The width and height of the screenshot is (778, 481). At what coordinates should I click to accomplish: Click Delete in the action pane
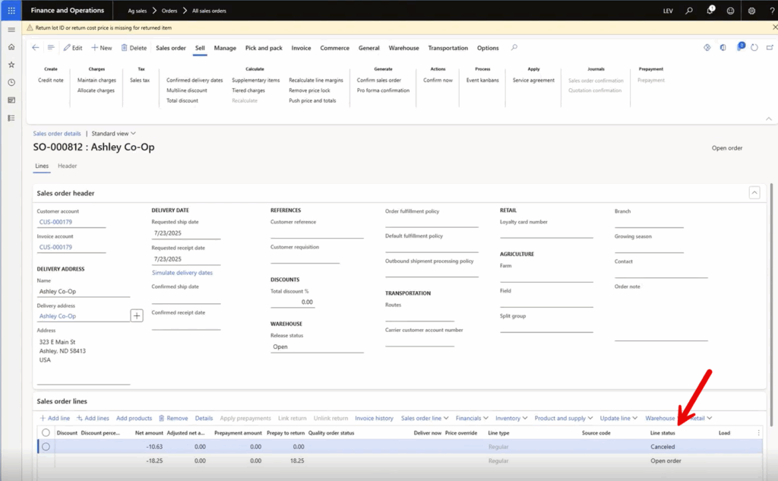click(134, 48)
